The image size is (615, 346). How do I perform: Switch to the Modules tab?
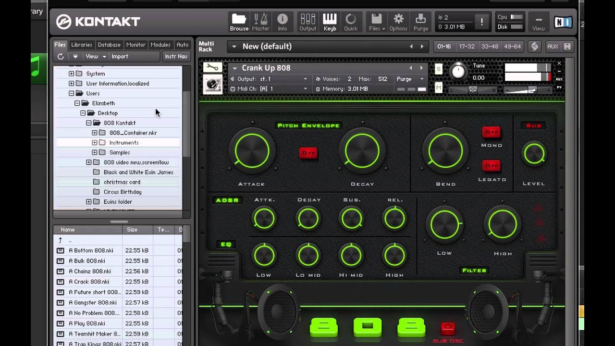click(160, 45)
